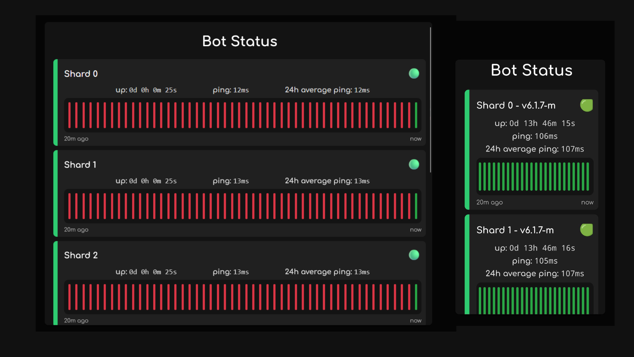Click the Shard 0 card title in left panel
634x357 pixels.
point(81,74)
